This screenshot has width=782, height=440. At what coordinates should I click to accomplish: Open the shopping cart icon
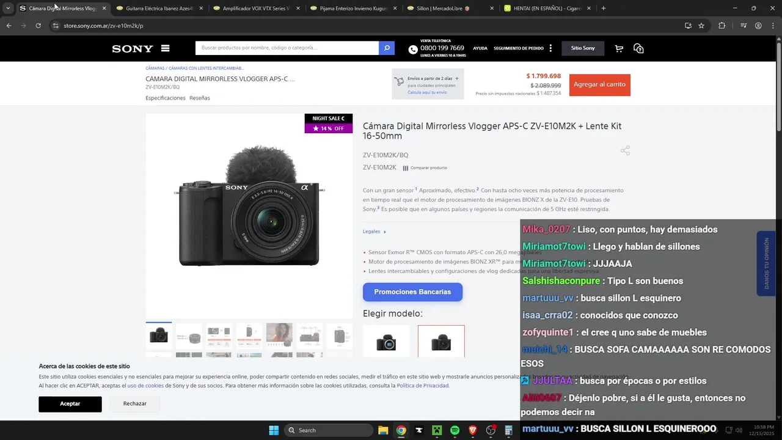(619, 48)
